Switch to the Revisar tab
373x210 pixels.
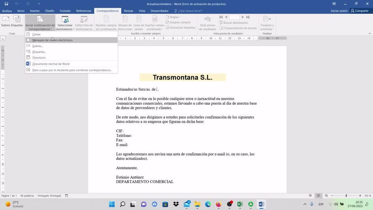point(129,11)
